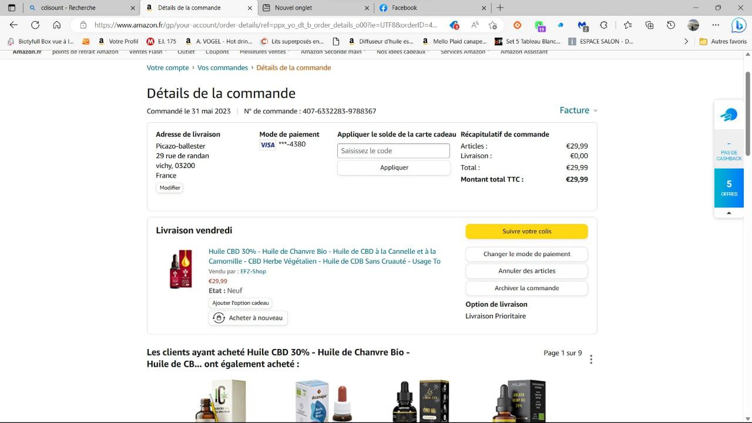Click the blue bird cashback widget icon
The image size is (752, 423).
click(728, 115)
